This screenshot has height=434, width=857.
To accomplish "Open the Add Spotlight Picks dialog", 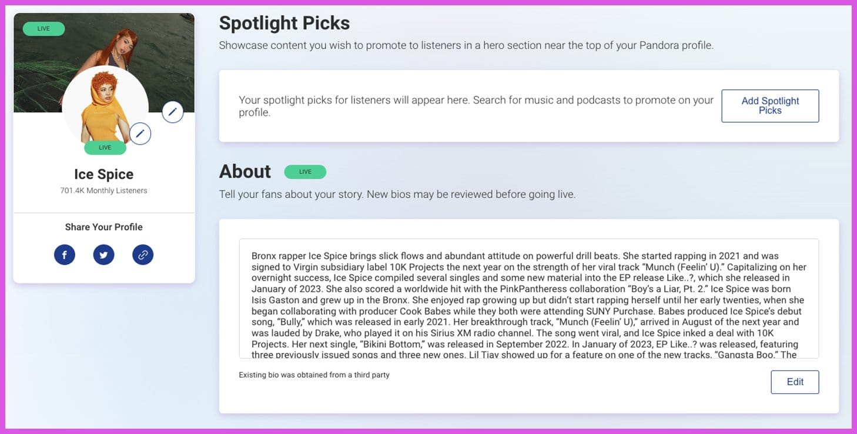I will coord(770,106).
